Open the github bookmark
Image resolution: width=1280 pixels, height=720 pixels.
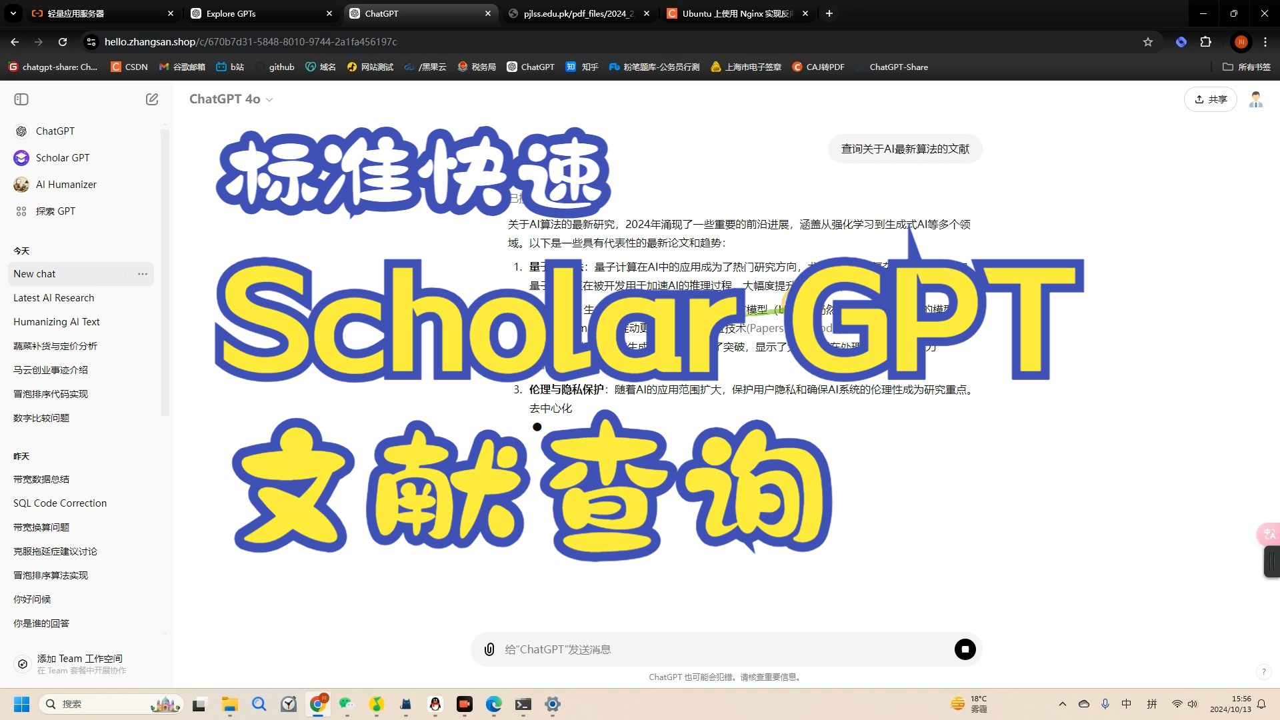coord(275,67)
